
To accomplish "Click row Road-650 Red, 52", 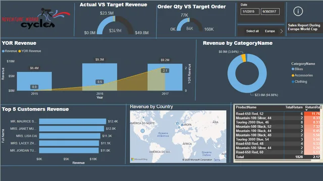I will coord(278,114).
